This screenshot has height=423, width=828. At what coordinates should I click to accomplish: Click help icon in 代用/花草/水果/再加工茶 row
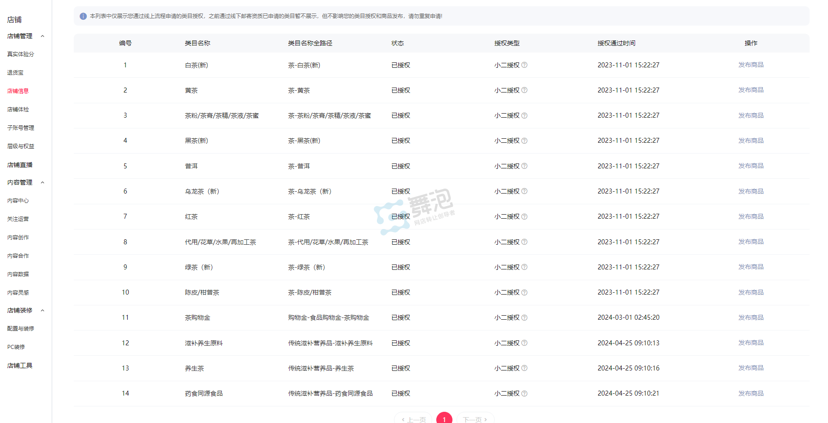524,242
